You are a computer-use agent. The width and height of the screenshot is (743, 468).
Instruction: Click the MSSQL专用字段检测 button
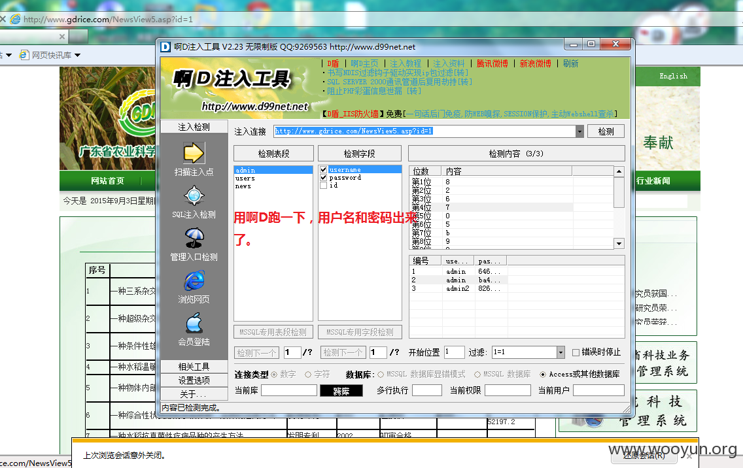pos(360,332)
